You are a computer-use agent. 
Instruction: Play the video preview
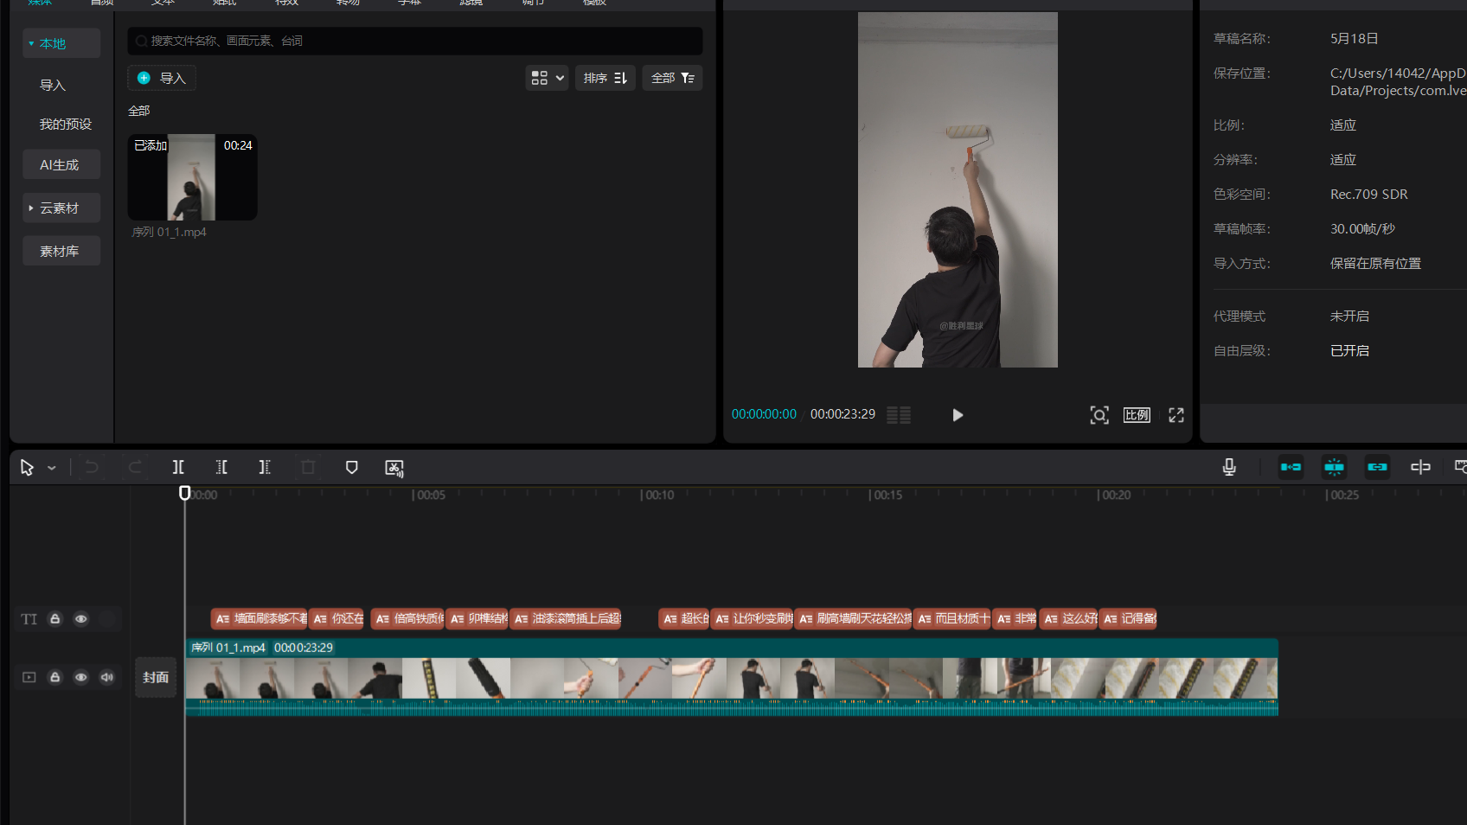point(958,415)
